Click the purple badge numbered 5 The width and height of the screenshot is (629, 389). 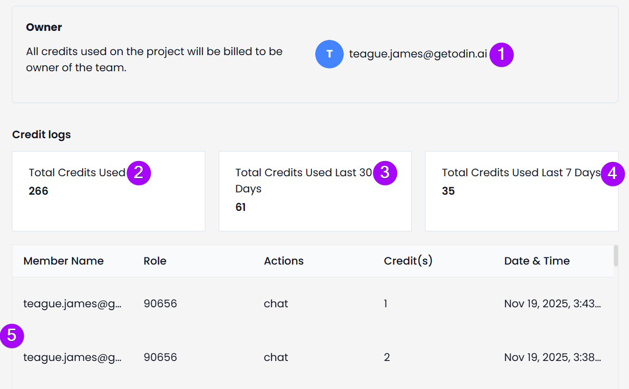[12, 336]
